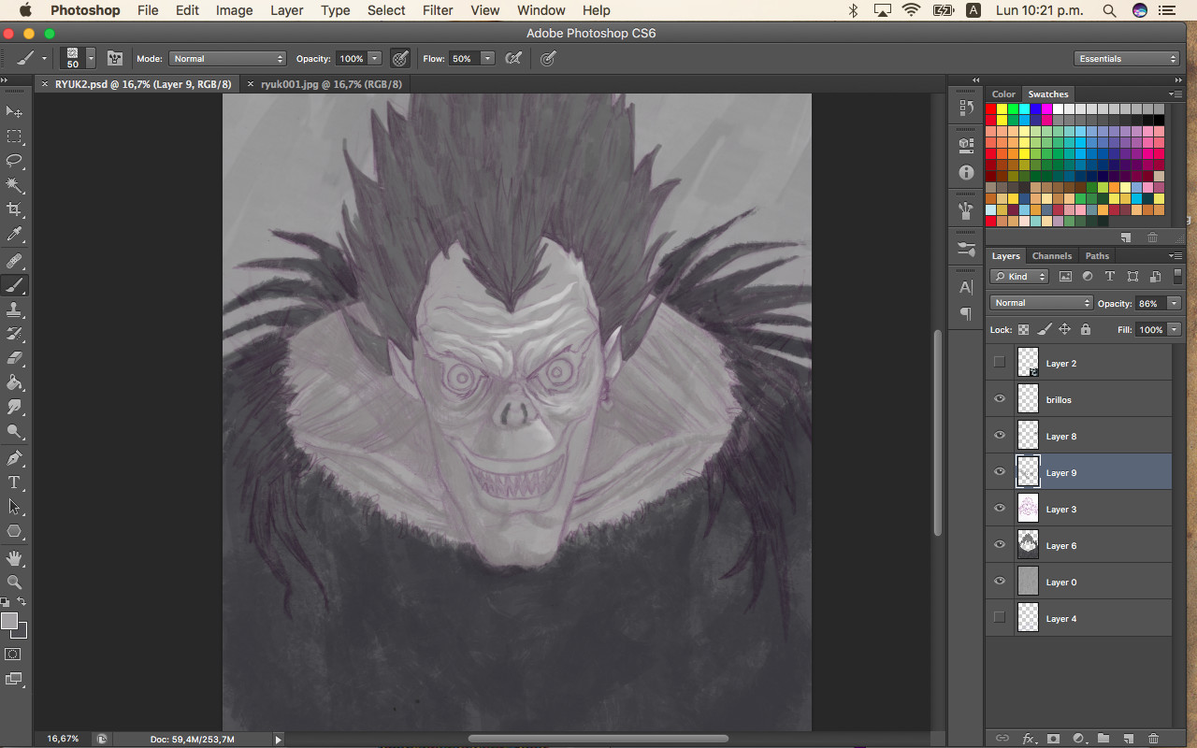Screen dimensions: 1197x748
Task: Select the Zoom tool
Action: tap(15, 583)
